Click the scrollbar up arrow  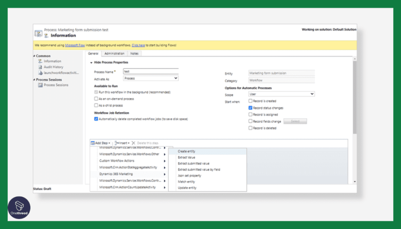click(354, 59)
